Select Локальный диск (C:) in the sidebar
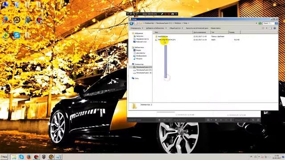The height and width of the screenshot is (160, 285). point(142,67)
